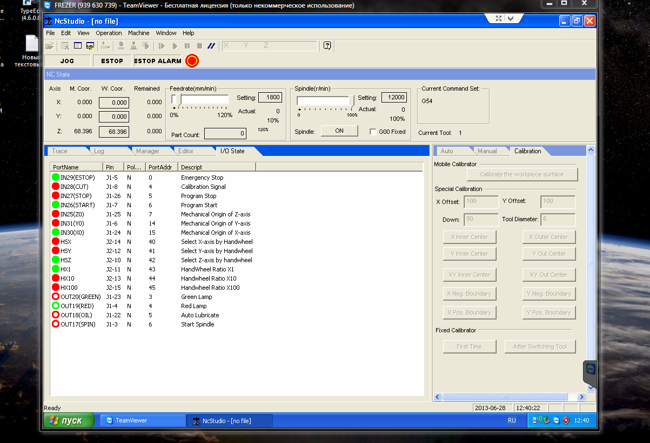The width and height of the screenshot is (650, 443).
Task: Toggle the G00 Fixed checkbox
Action: coord(373,132)
